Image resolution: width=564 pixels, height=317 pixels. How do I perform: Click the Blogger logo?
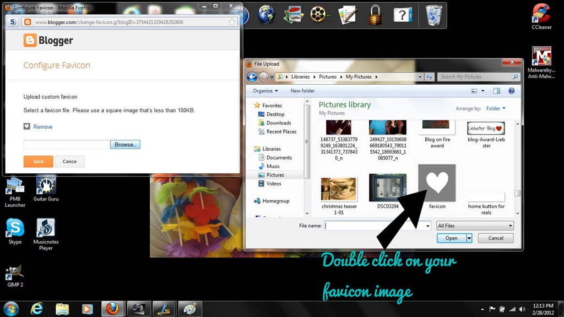click(48, 40)
